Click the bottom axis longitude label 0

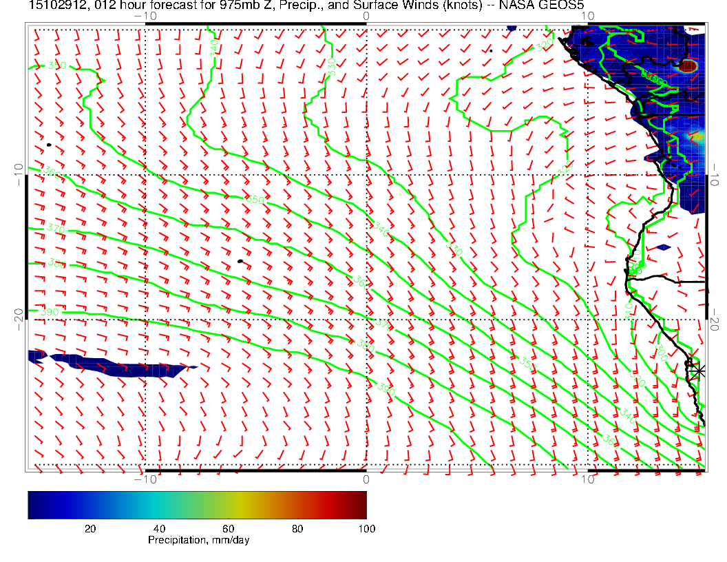[x=366, y=479]
